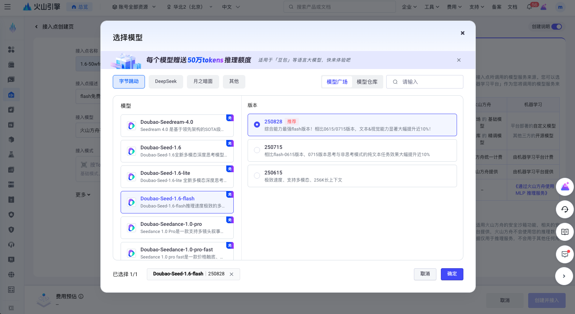This screenshot has height=314, width=575.
Task: Filter models by 其他
Action: 234,81
